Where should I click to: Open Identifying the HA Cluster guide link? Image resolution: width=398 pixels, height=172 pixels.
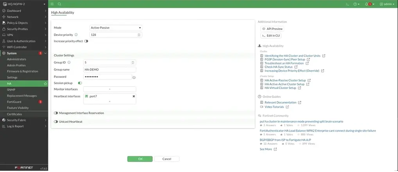tap(293, 56)
